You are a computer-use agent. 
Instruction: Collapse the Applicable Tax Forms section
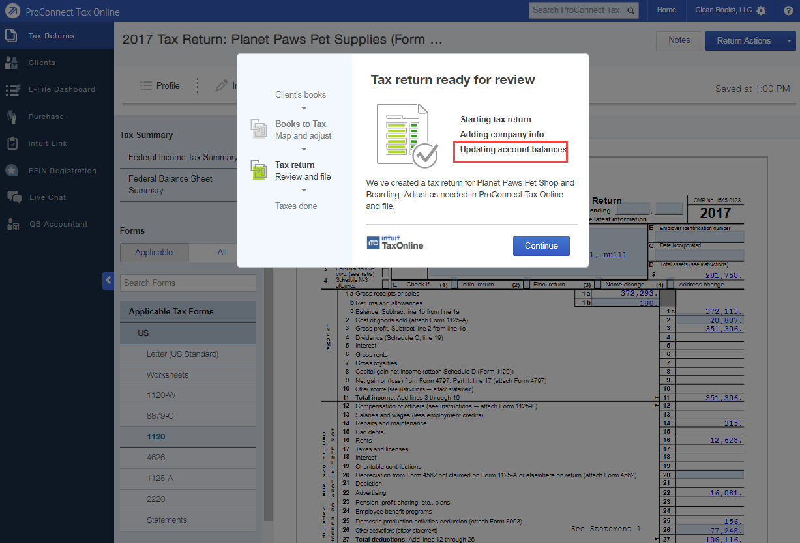tap(188, 311)
